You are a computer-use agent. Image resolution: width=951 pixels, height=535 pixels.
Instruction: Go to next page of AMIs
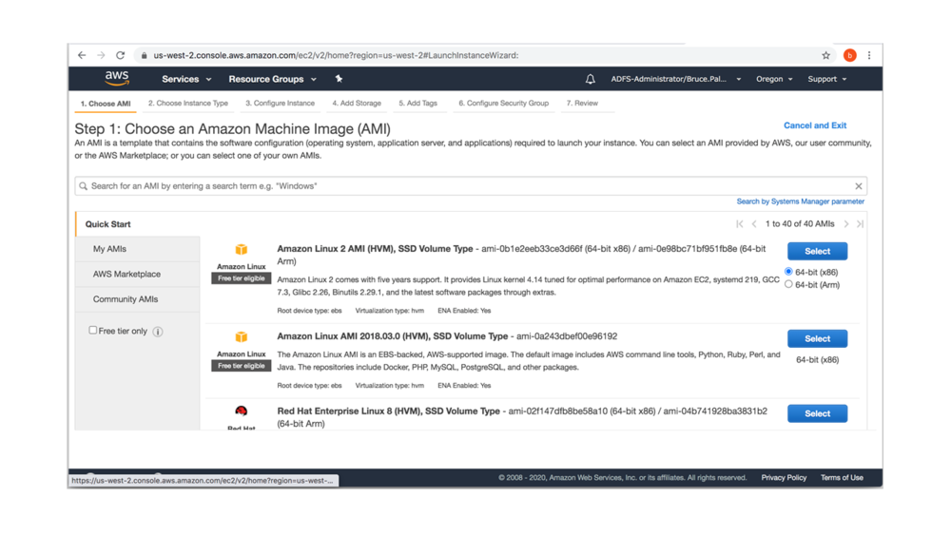(x=846, y=224)
